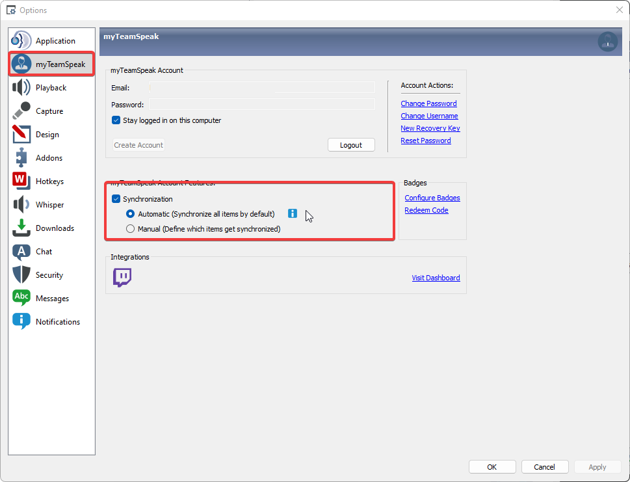Disable the Synchronization checkbox
Image resolution: width=630 pixels, height=482 pixels.
point(116,199)
